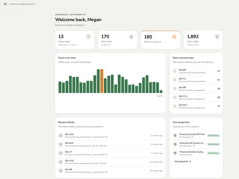
Task: Open Site C1 in Most scanned sites
Action: coord(196,80)
